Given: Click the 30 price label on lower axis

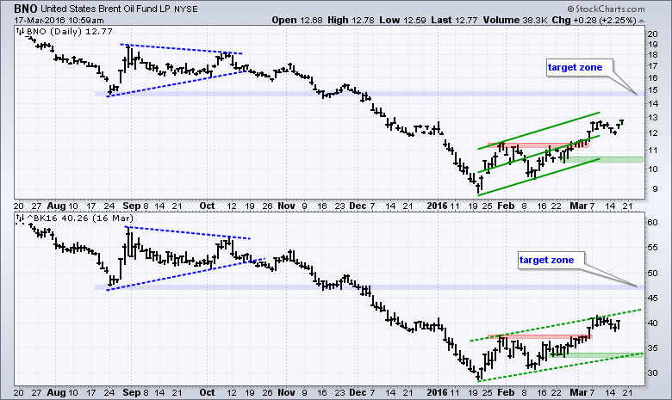Looking at the screenshot, I should coord(653,373).
